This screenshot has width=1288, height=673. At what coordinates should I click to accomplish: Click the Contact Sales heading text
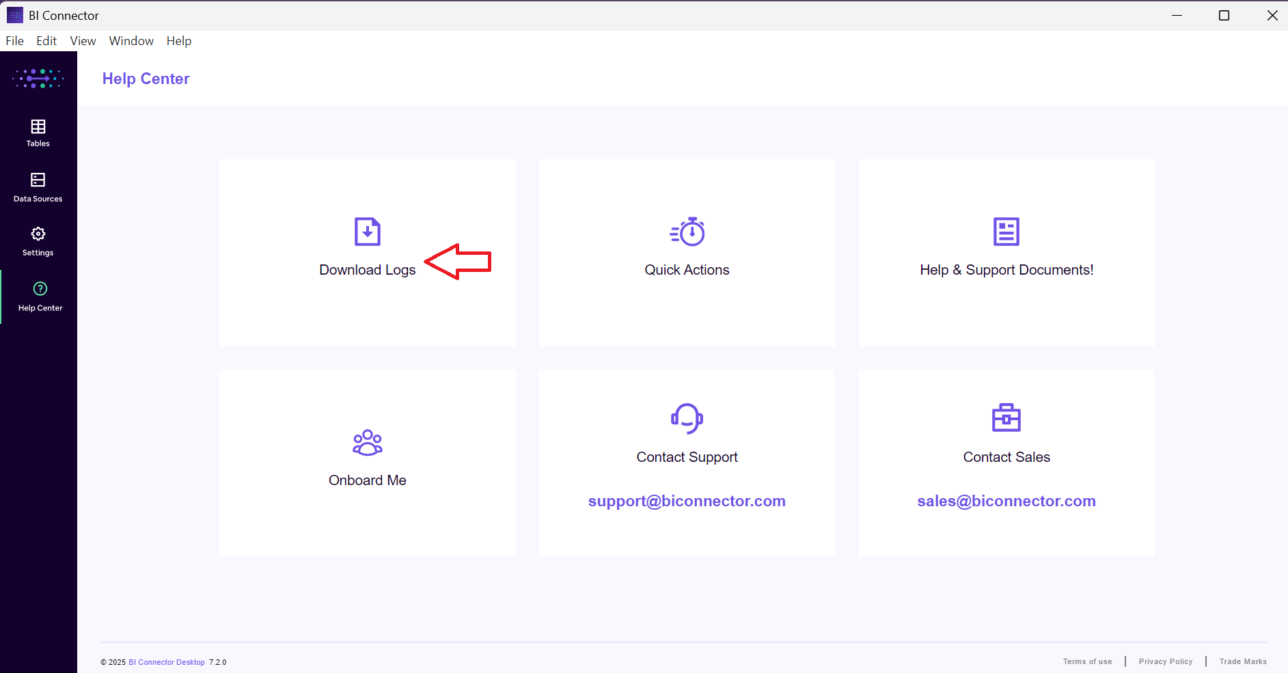pyautogui.click(x=1006, y=457)
